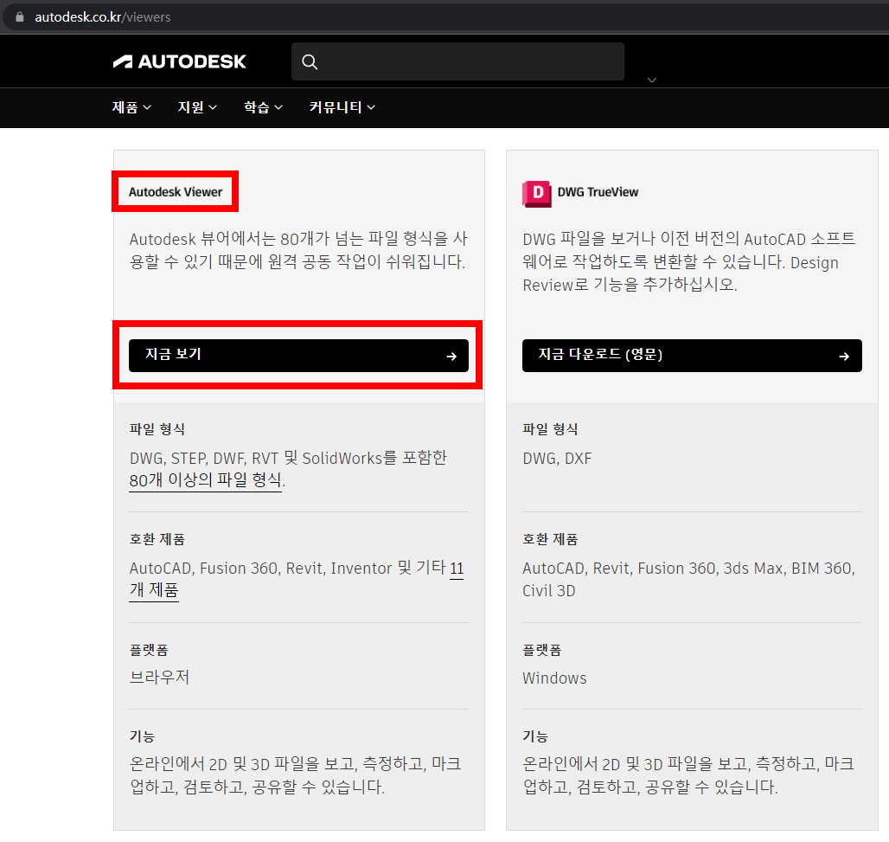The image size is (889, 842).
Task: Click the URL autodesk.co.kr/viewers in address bar
Action: pyautogui.click(x=103, y=17)
